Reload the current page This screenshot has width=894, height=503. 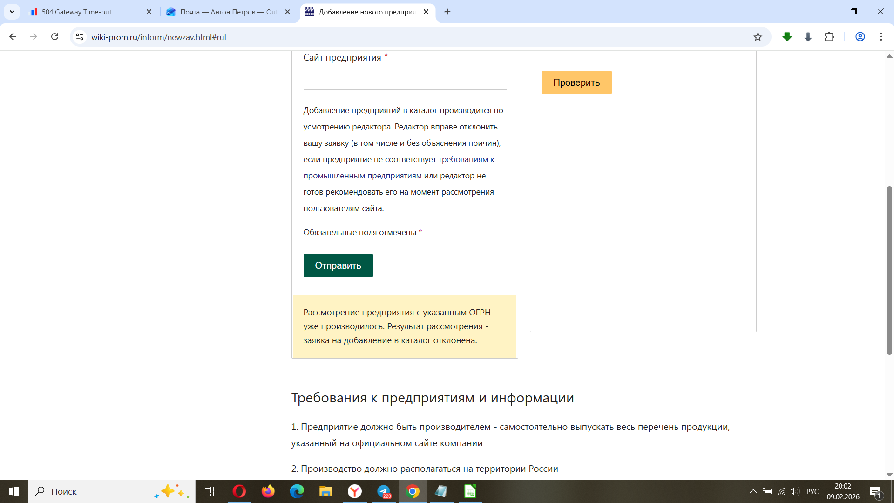click(54, 37)
